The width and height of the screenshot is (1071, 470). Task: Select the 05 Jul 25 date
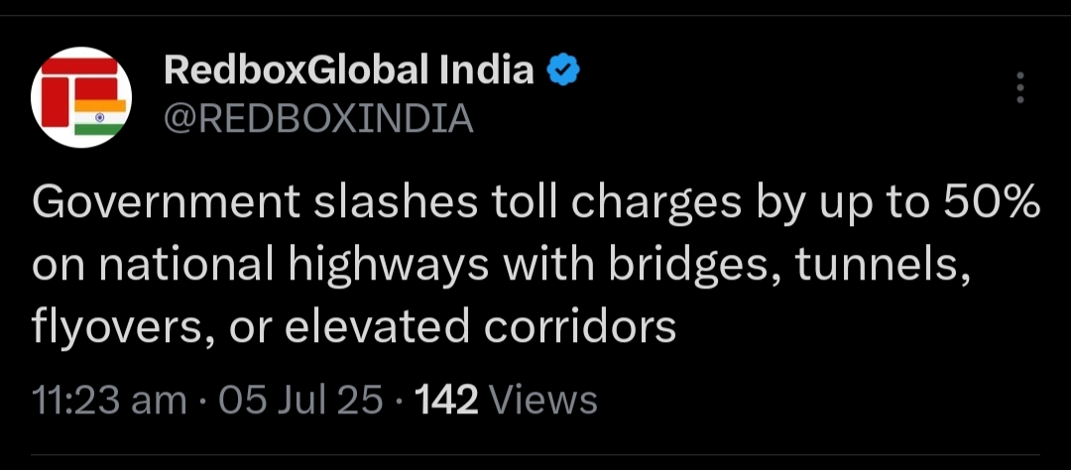(300, 401)
